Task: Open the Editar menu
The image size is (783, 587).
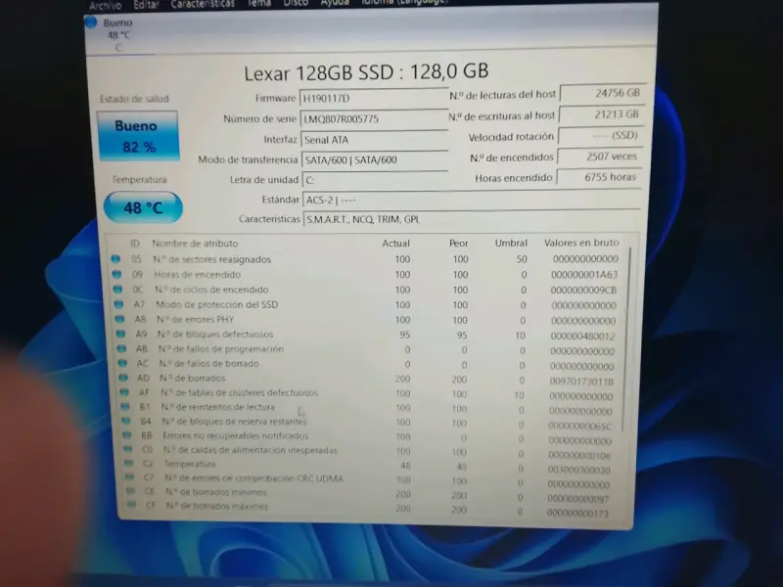Action: pos(146,5)
